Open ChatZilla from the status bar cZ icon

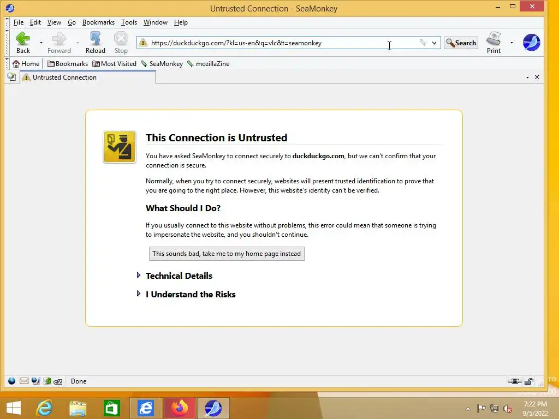[x=58, y=381]
